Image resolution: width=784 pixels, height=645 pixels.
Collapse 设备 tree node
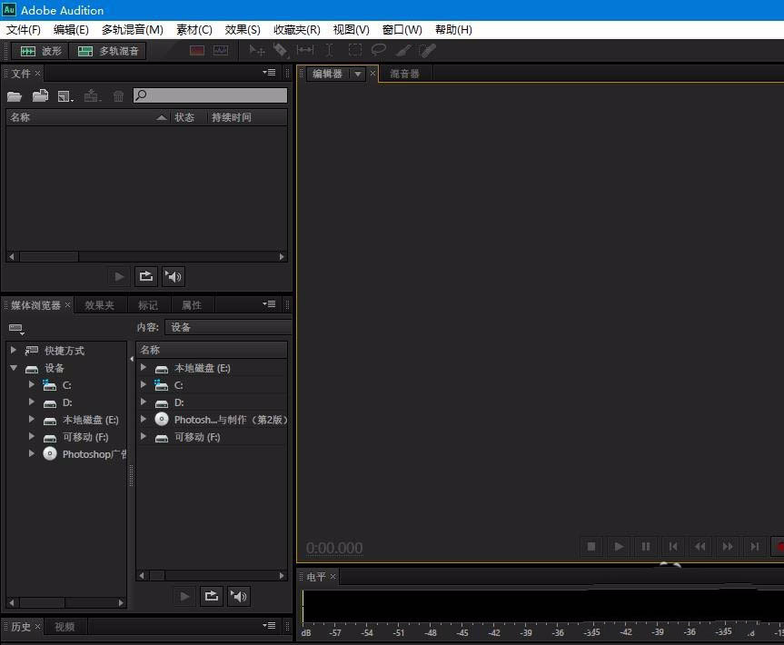coord(14,368)
